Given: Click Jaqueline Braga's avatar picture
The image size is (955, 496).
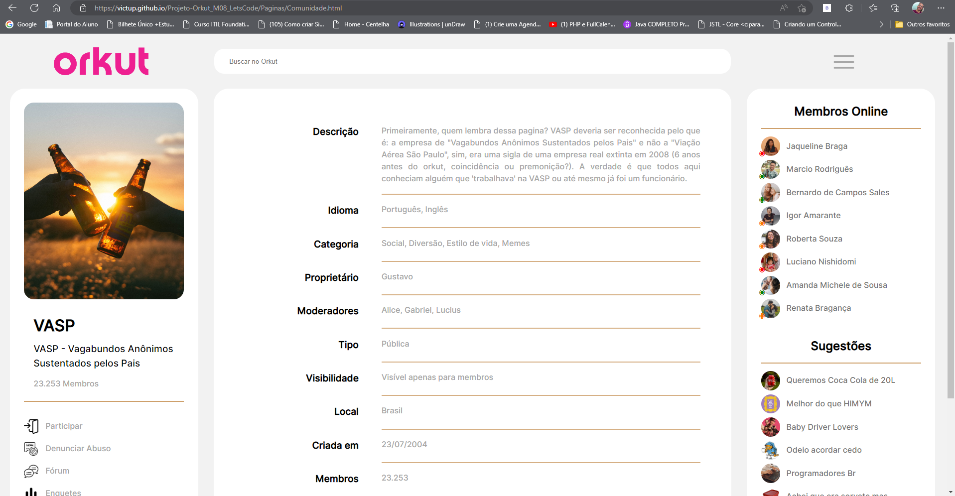Looking at the screenshot, I should tap(770, 146).
